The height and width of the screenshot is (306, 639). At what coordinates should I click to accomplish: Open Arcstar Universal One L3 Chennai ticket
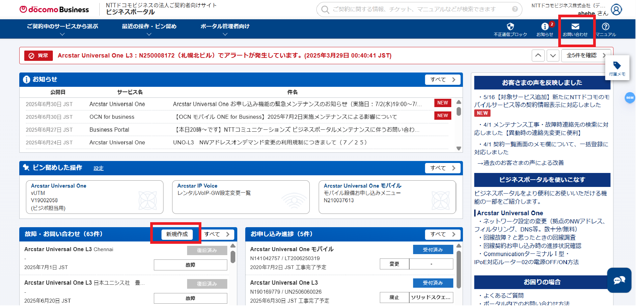(68, 249)
